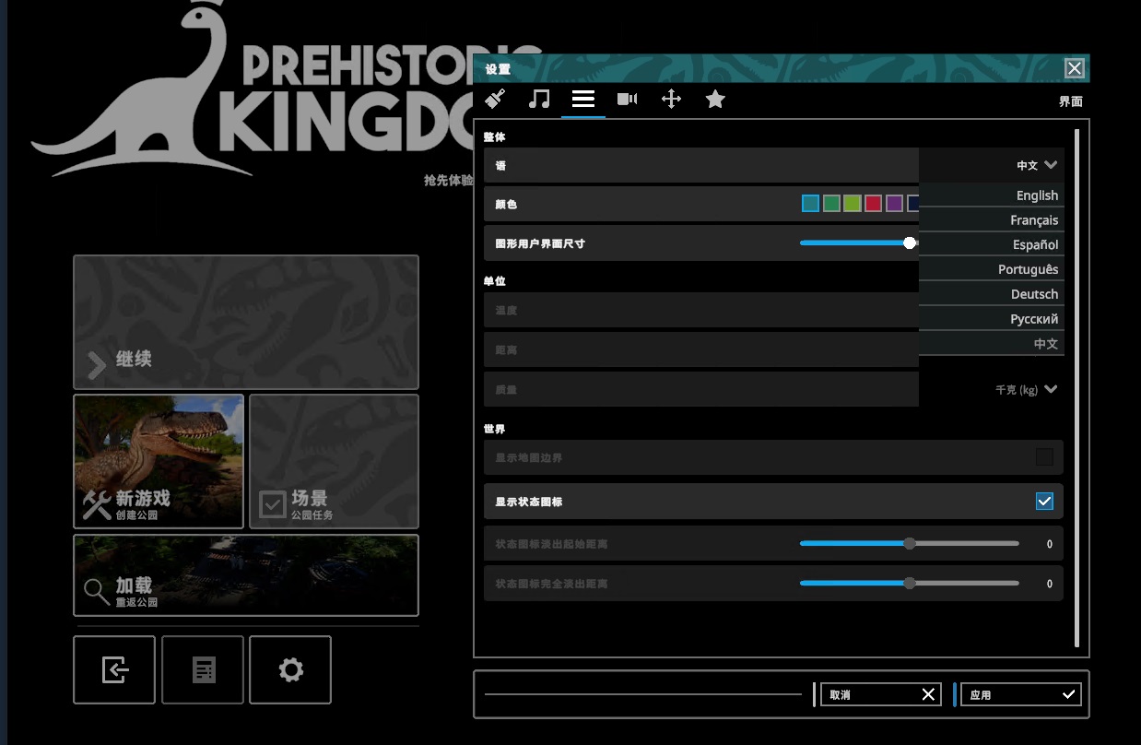Click the 新游戏 dinosaur thumbnail tile
Image resolution: width=1141 pixels, height=745 pixels.
click(x=159, y=461)
